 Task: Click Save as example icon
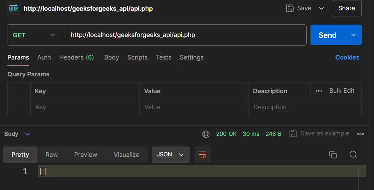[x=293, y=133]
